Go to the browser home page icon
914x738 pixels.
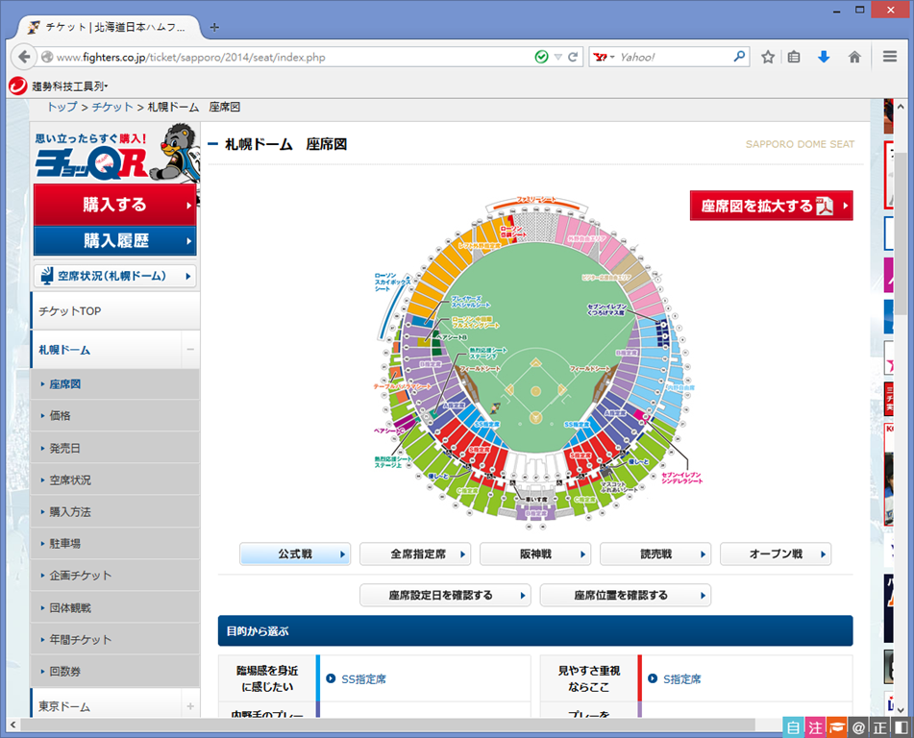[x=854, y=57]
